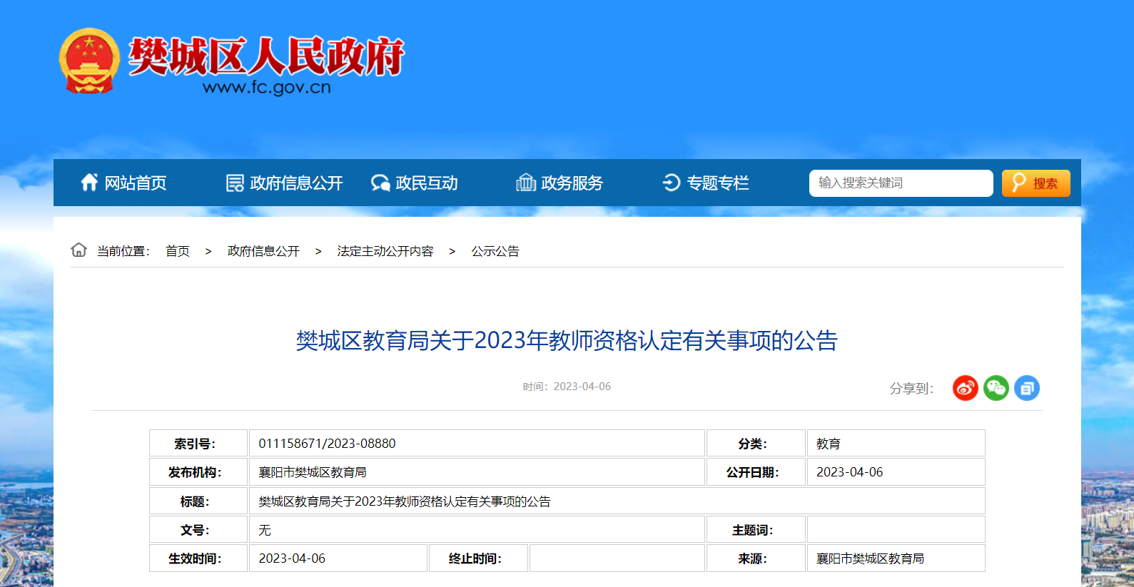The width and height of the screenshot is (1134, 587).
Task: Share the article to Weibo
Action: (x=965, y=388)
